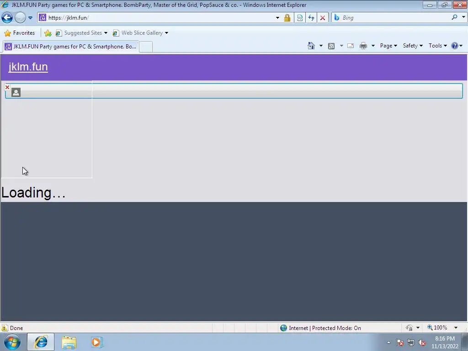Click the 100% zoom level button

coord(437,328)
